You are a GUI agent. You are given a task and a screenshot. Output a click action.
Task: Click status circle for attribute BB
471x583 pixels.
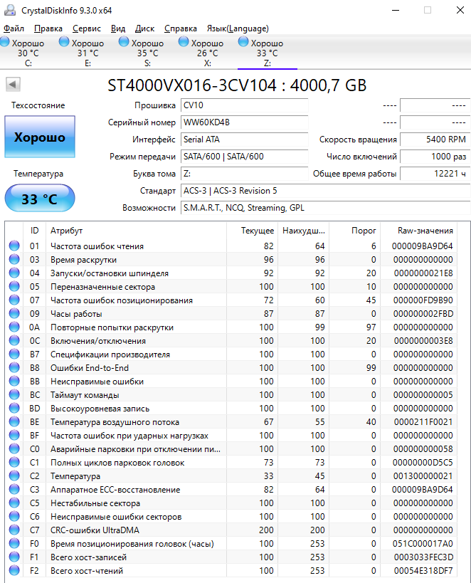point(14,381)
